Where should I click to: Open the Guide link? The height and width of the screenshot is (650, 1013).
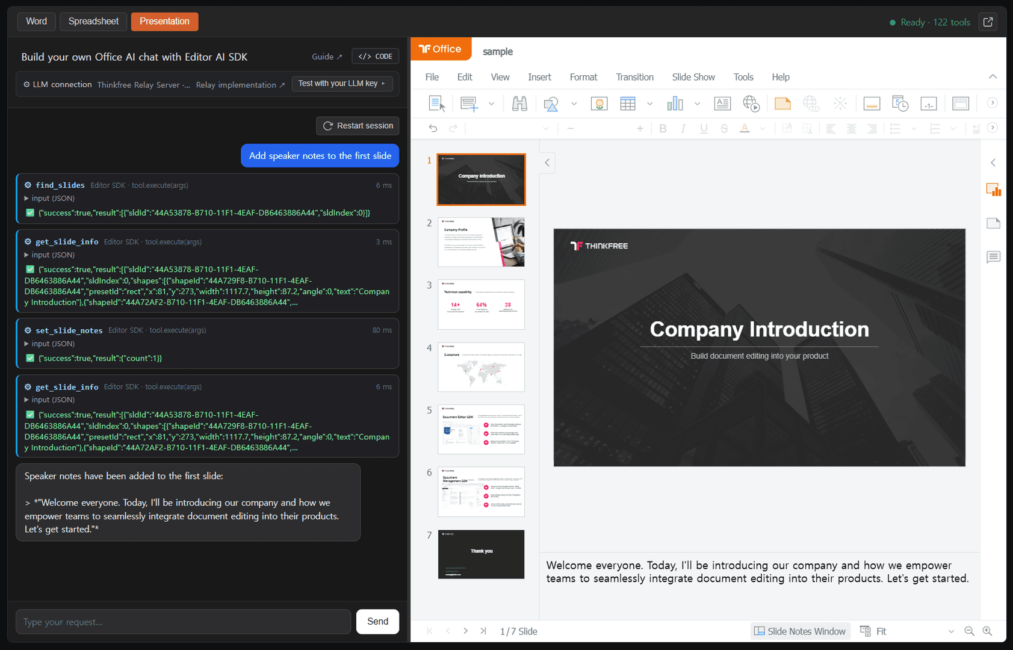coord(327,57)
